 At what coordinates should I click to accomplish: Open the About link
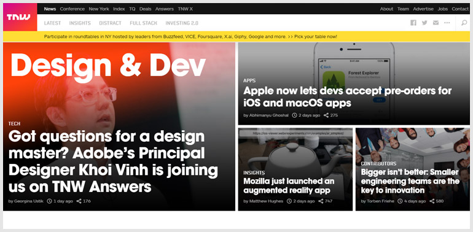click(x=386, y=9)
